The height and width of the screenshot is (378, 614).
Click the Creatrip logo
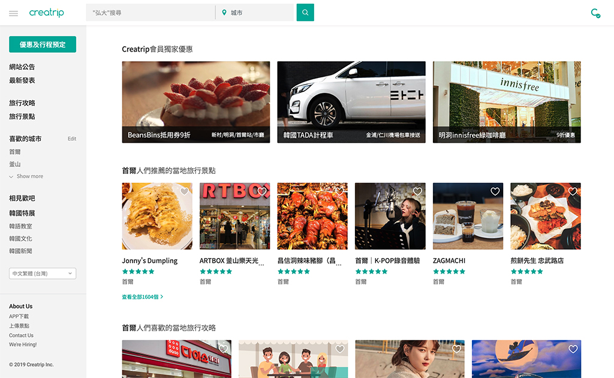(x=47, y=13)
